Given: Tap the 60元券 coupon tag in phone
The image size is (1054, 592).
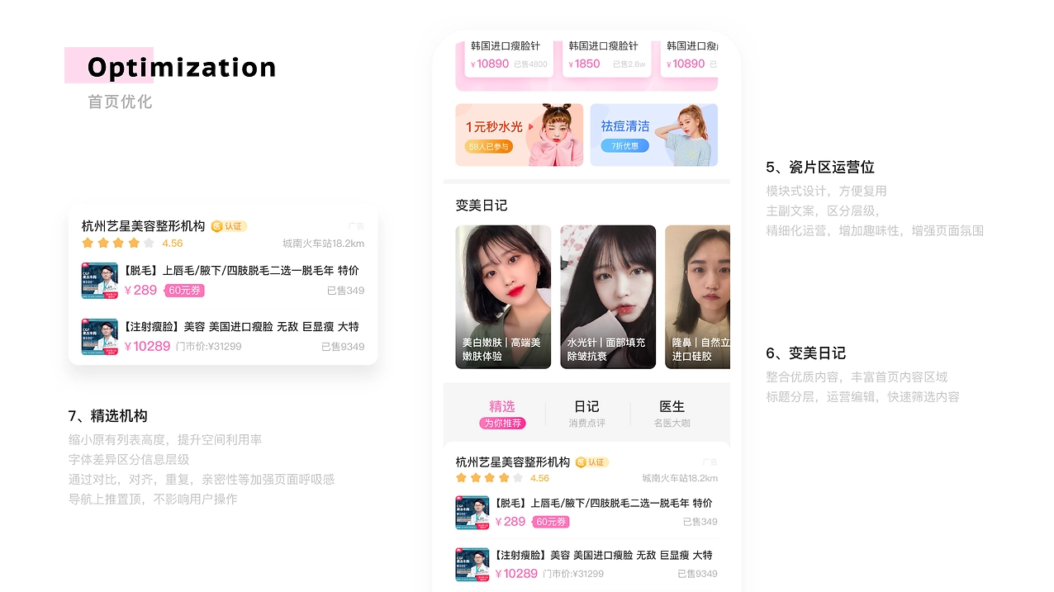Looking at the screenshot, I should pos(551,522).
